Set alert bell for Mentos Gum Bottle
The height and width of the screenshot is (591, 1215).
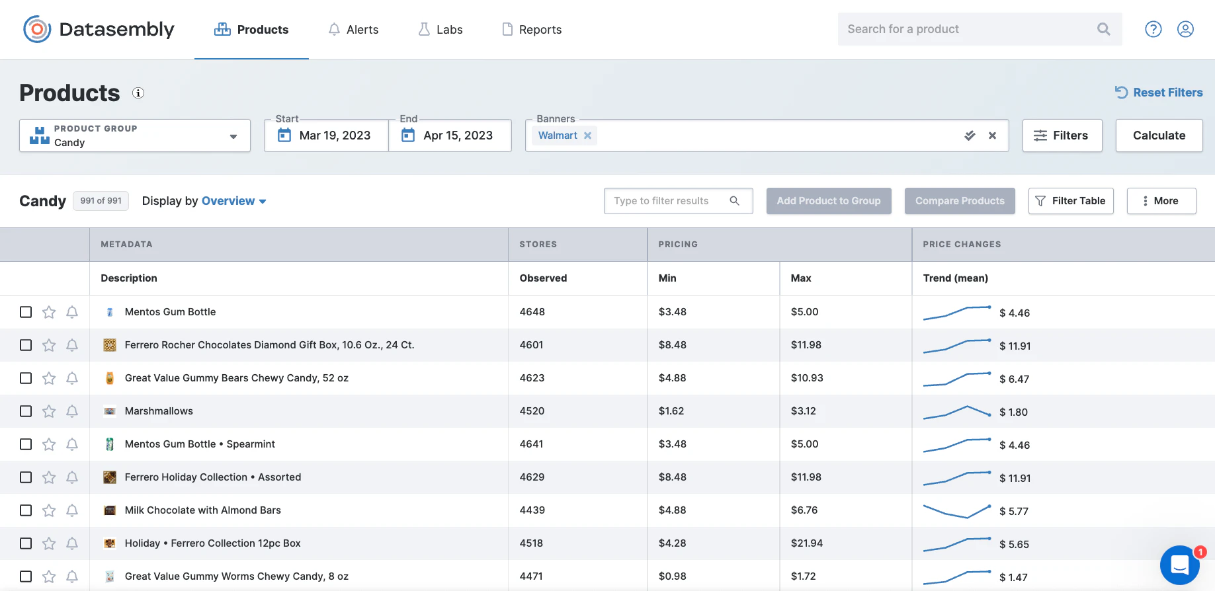coord(72,312)
